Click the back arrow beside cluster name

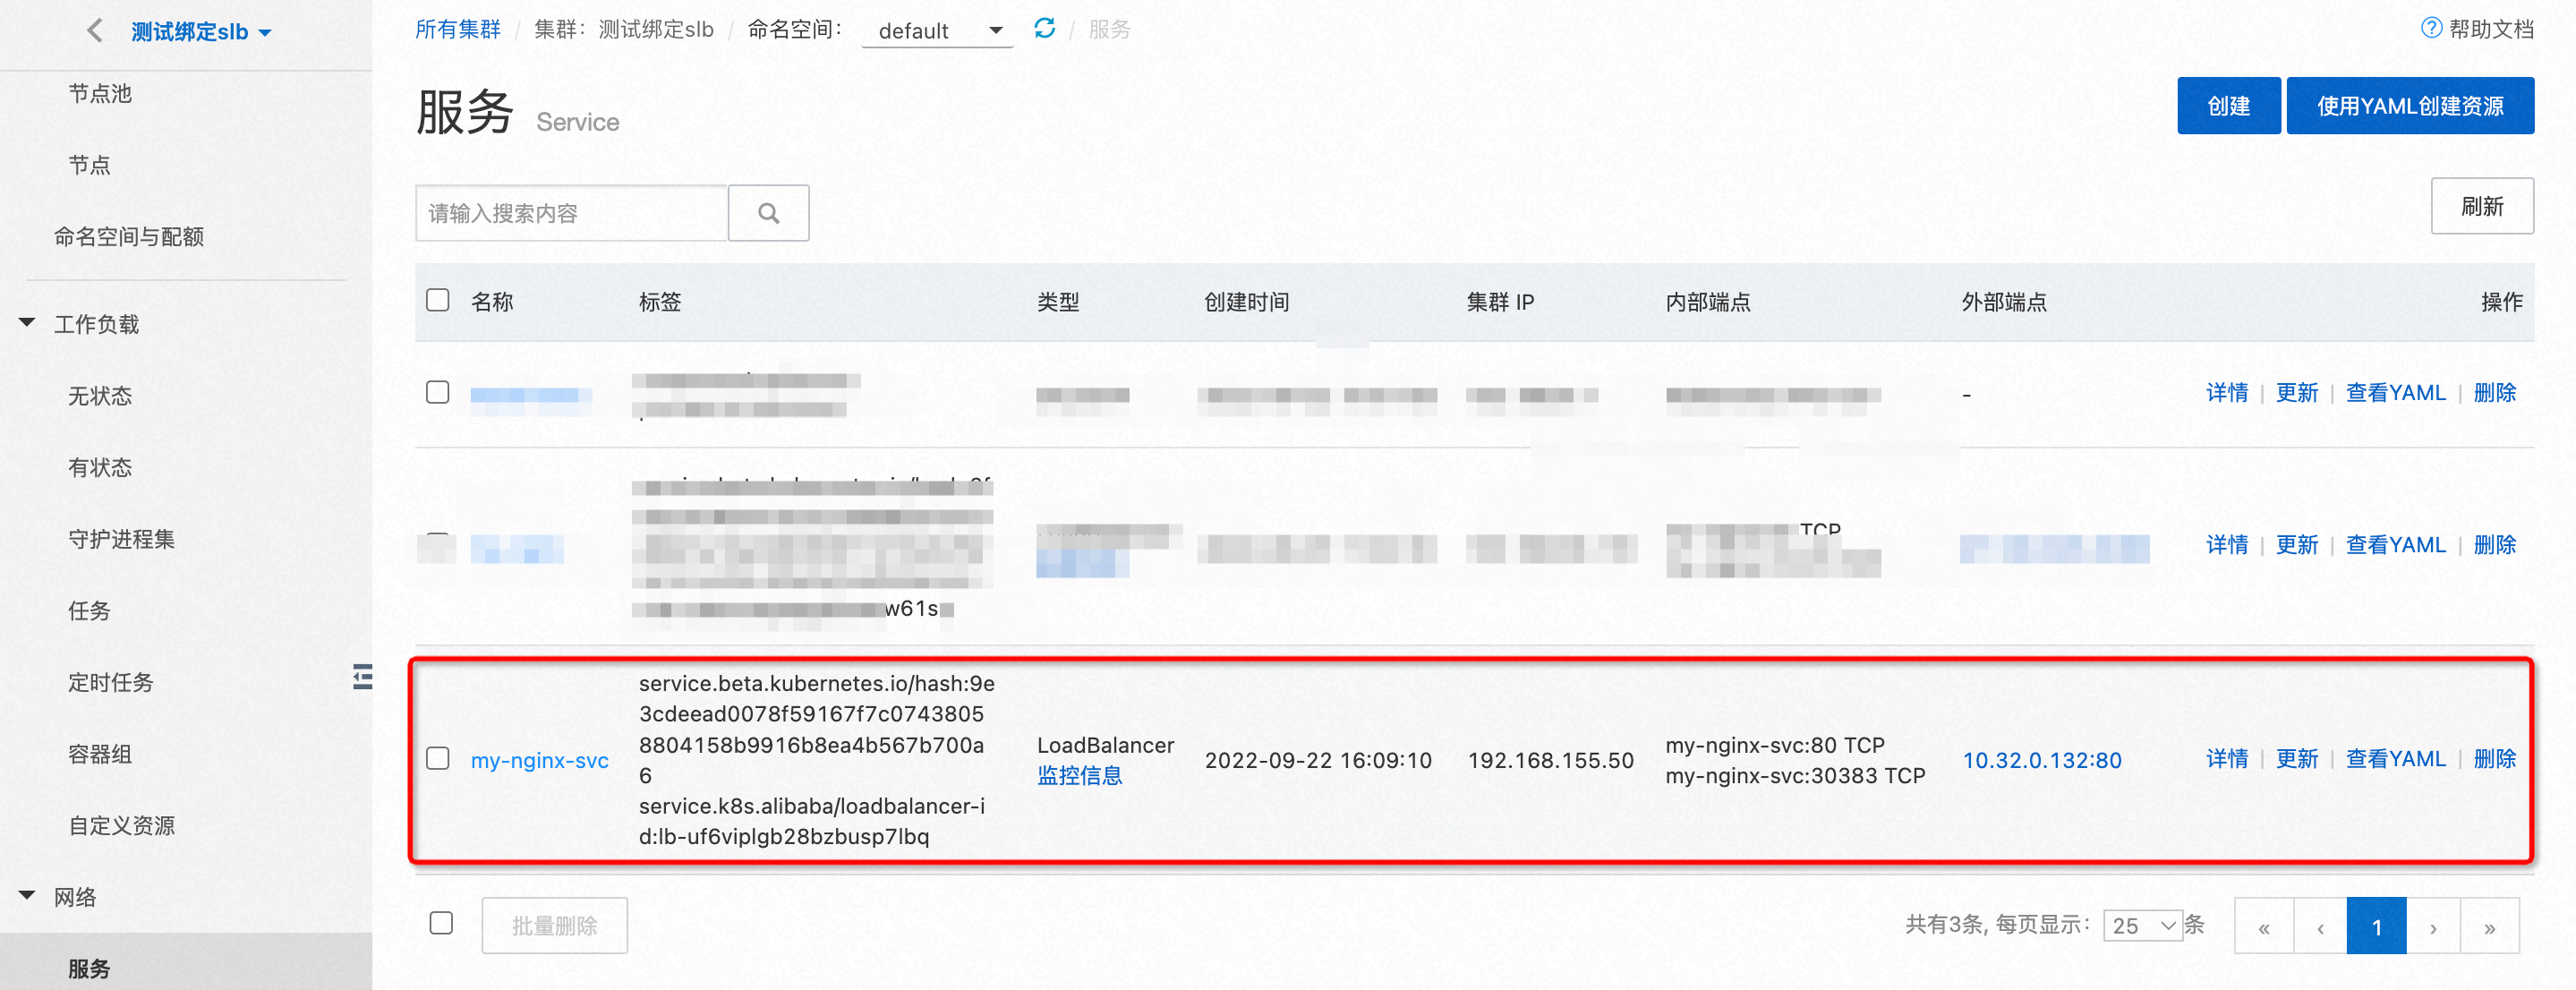click(x=94, y=31)
